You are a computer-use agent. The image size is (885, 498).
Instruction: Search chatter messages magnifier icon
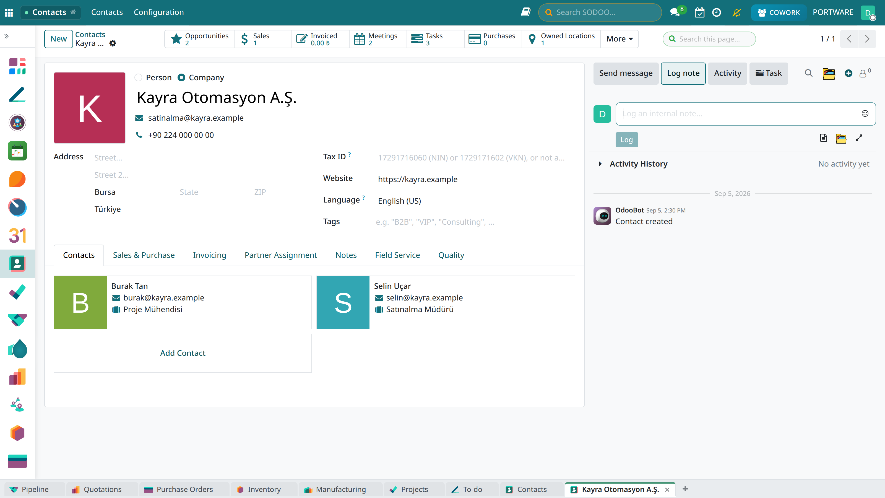coord(809,73)
